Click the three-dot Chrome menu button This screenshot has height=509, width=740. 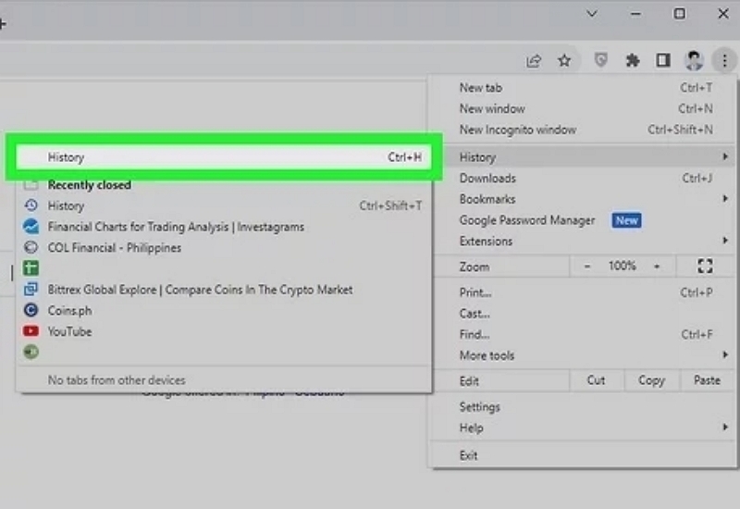724,60
